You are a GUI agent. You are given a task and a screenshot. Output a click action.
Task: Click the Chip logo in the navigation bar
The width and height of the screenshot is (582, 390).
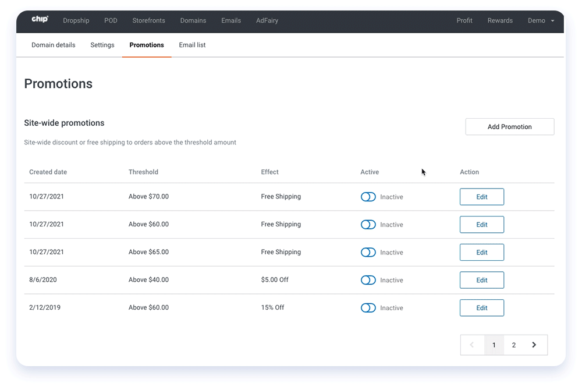tap(40, 18)
